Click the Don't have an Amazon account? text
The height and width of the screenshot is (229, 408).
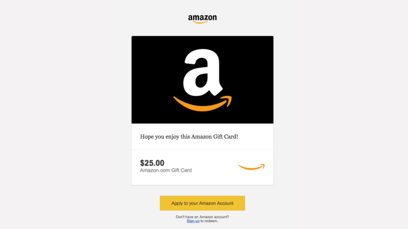click(202, 217)
